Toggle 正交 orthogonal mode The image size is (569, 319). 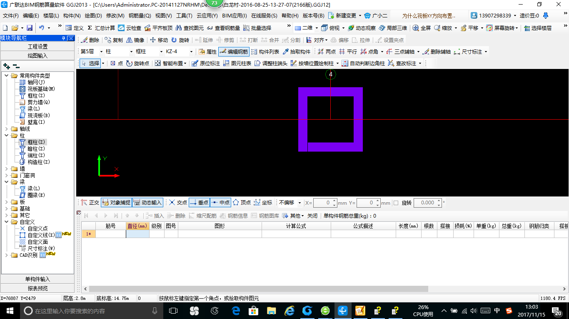coord(90,203)
